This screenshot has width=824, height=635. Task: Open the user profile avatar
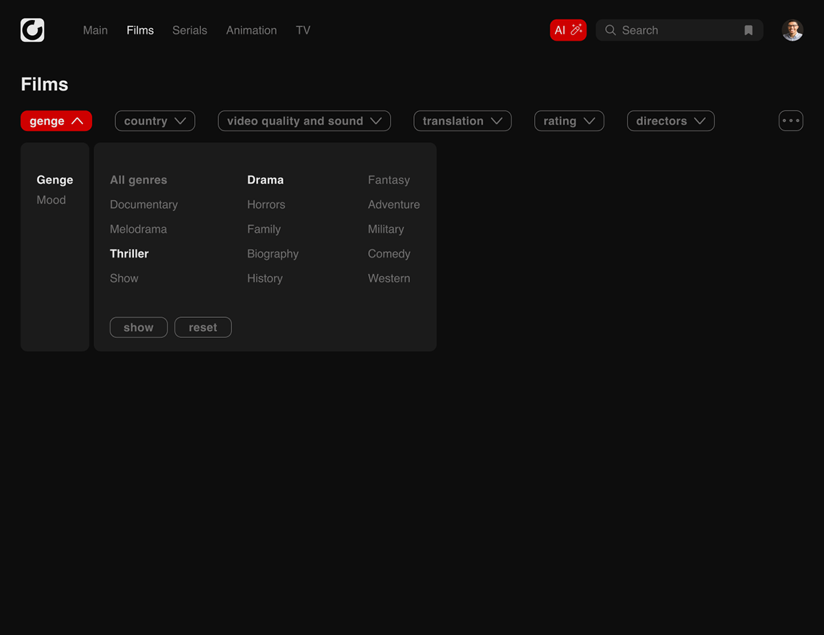tap(792, 30)
